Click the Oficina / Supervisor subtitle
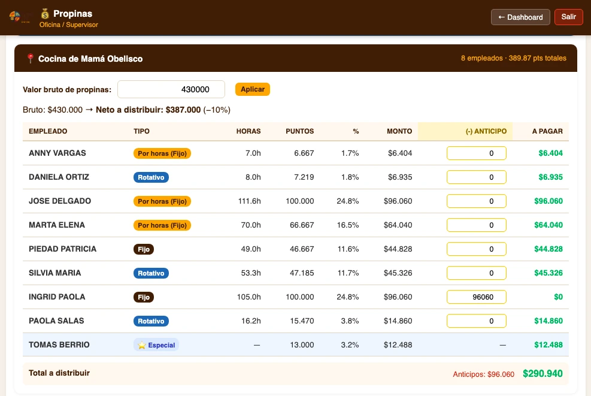 [x=69, y=25]
